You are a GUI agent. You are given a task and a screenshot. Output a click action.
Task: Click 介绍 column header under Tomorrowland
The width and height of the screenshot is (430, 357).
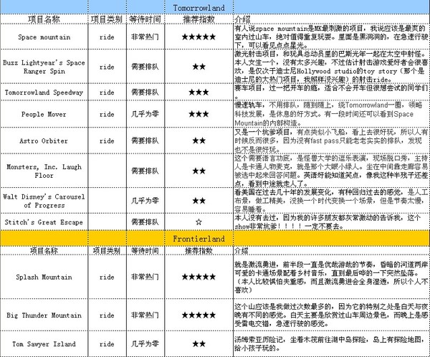click(242, 19)
